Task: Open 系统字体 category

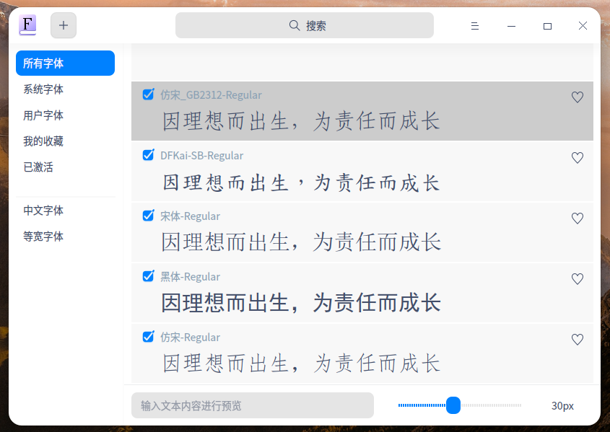Action: (x=66, y=89)
